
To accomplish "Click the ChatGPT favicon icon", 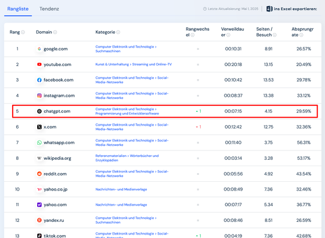I will click(39, 111).
